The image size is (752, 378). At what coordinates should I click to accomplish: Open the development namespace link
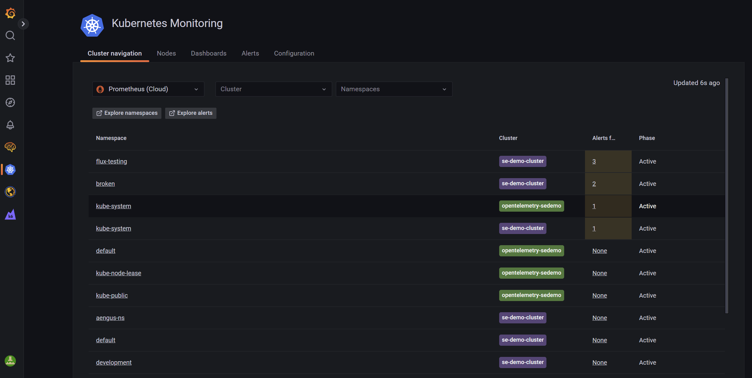(x=114, y=362)
